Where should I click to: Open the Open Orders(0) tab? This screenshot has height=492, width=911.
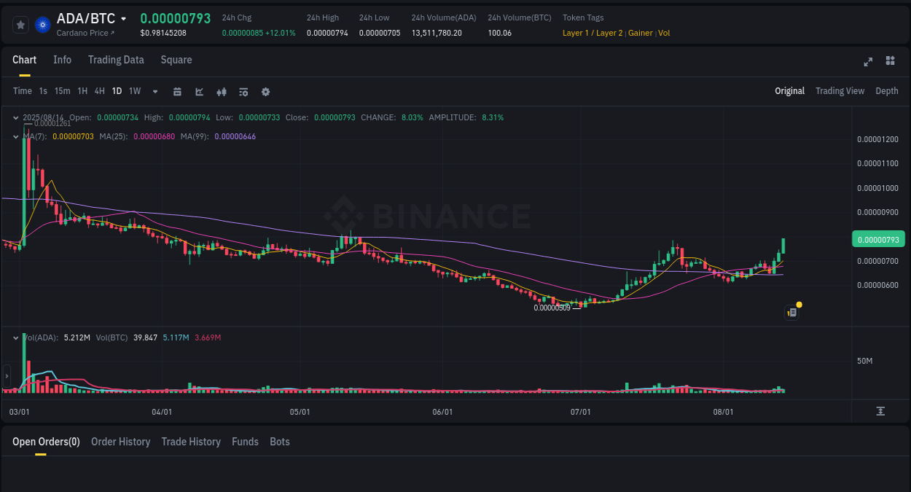[x=46, y=442]
